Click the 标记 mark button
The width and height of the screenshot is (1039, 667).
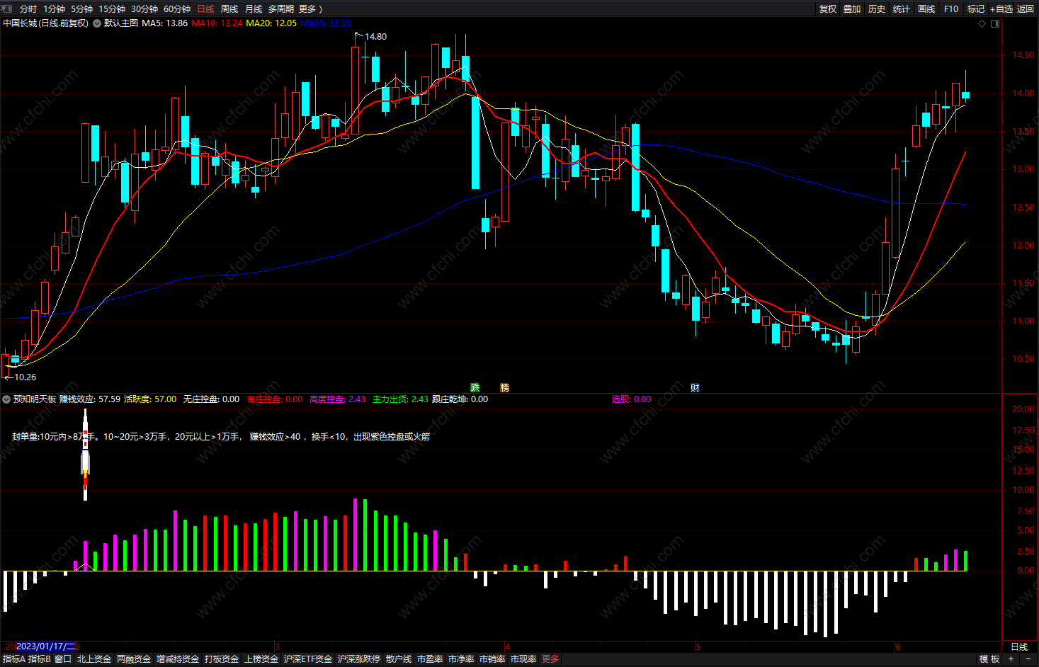[x=976, y=8]
